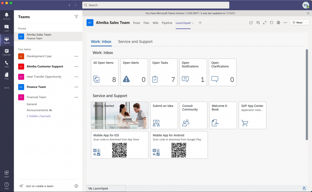Switch to the Service and Support sub-tab

pyautogui.click(x=135, y=42)
